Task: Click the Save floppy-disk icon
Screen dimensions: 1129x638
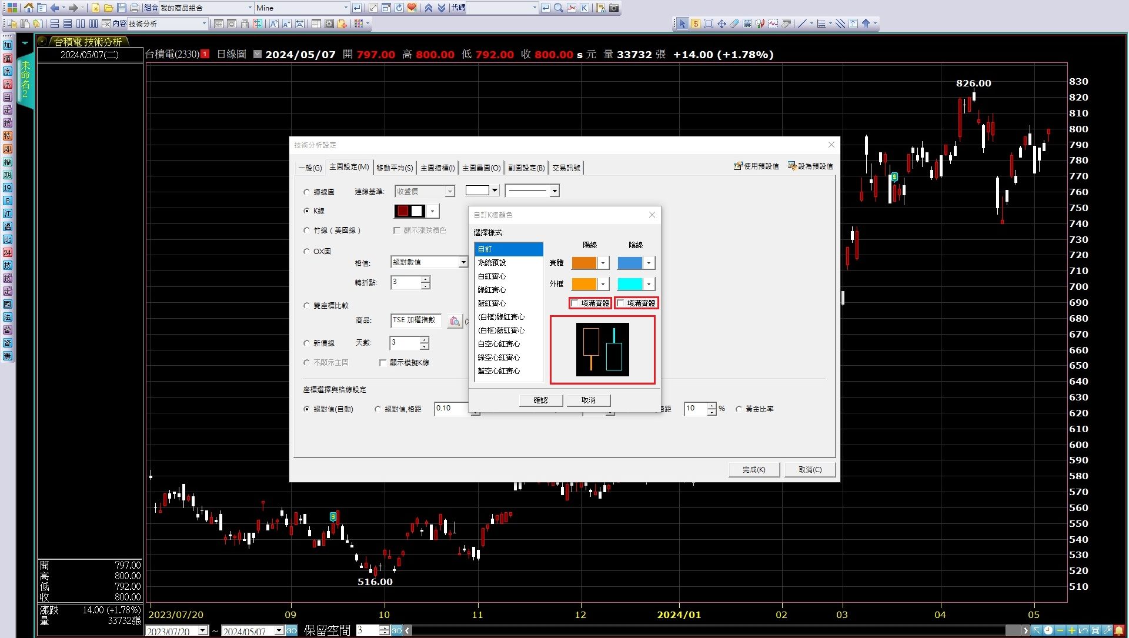Action: click(121, 8)
